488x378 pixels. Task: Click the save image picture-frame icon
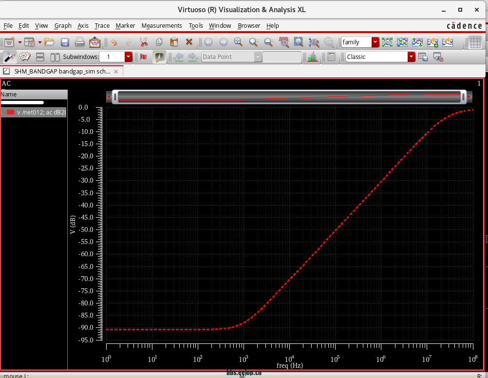tap(94, 42)
